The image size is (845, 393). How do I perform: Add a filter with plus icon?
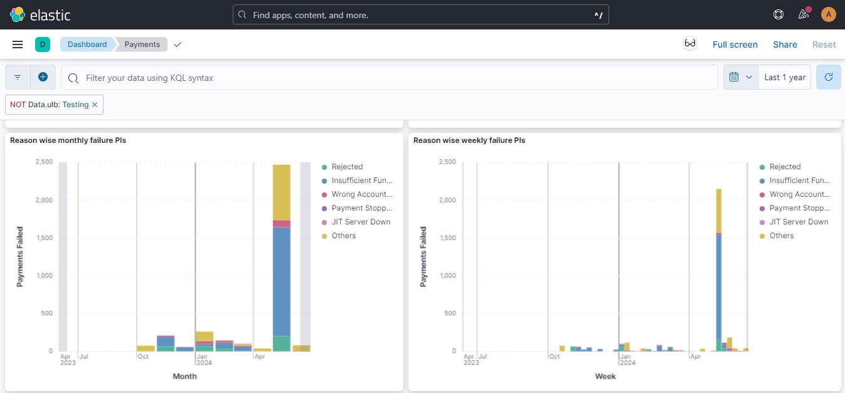43,77
